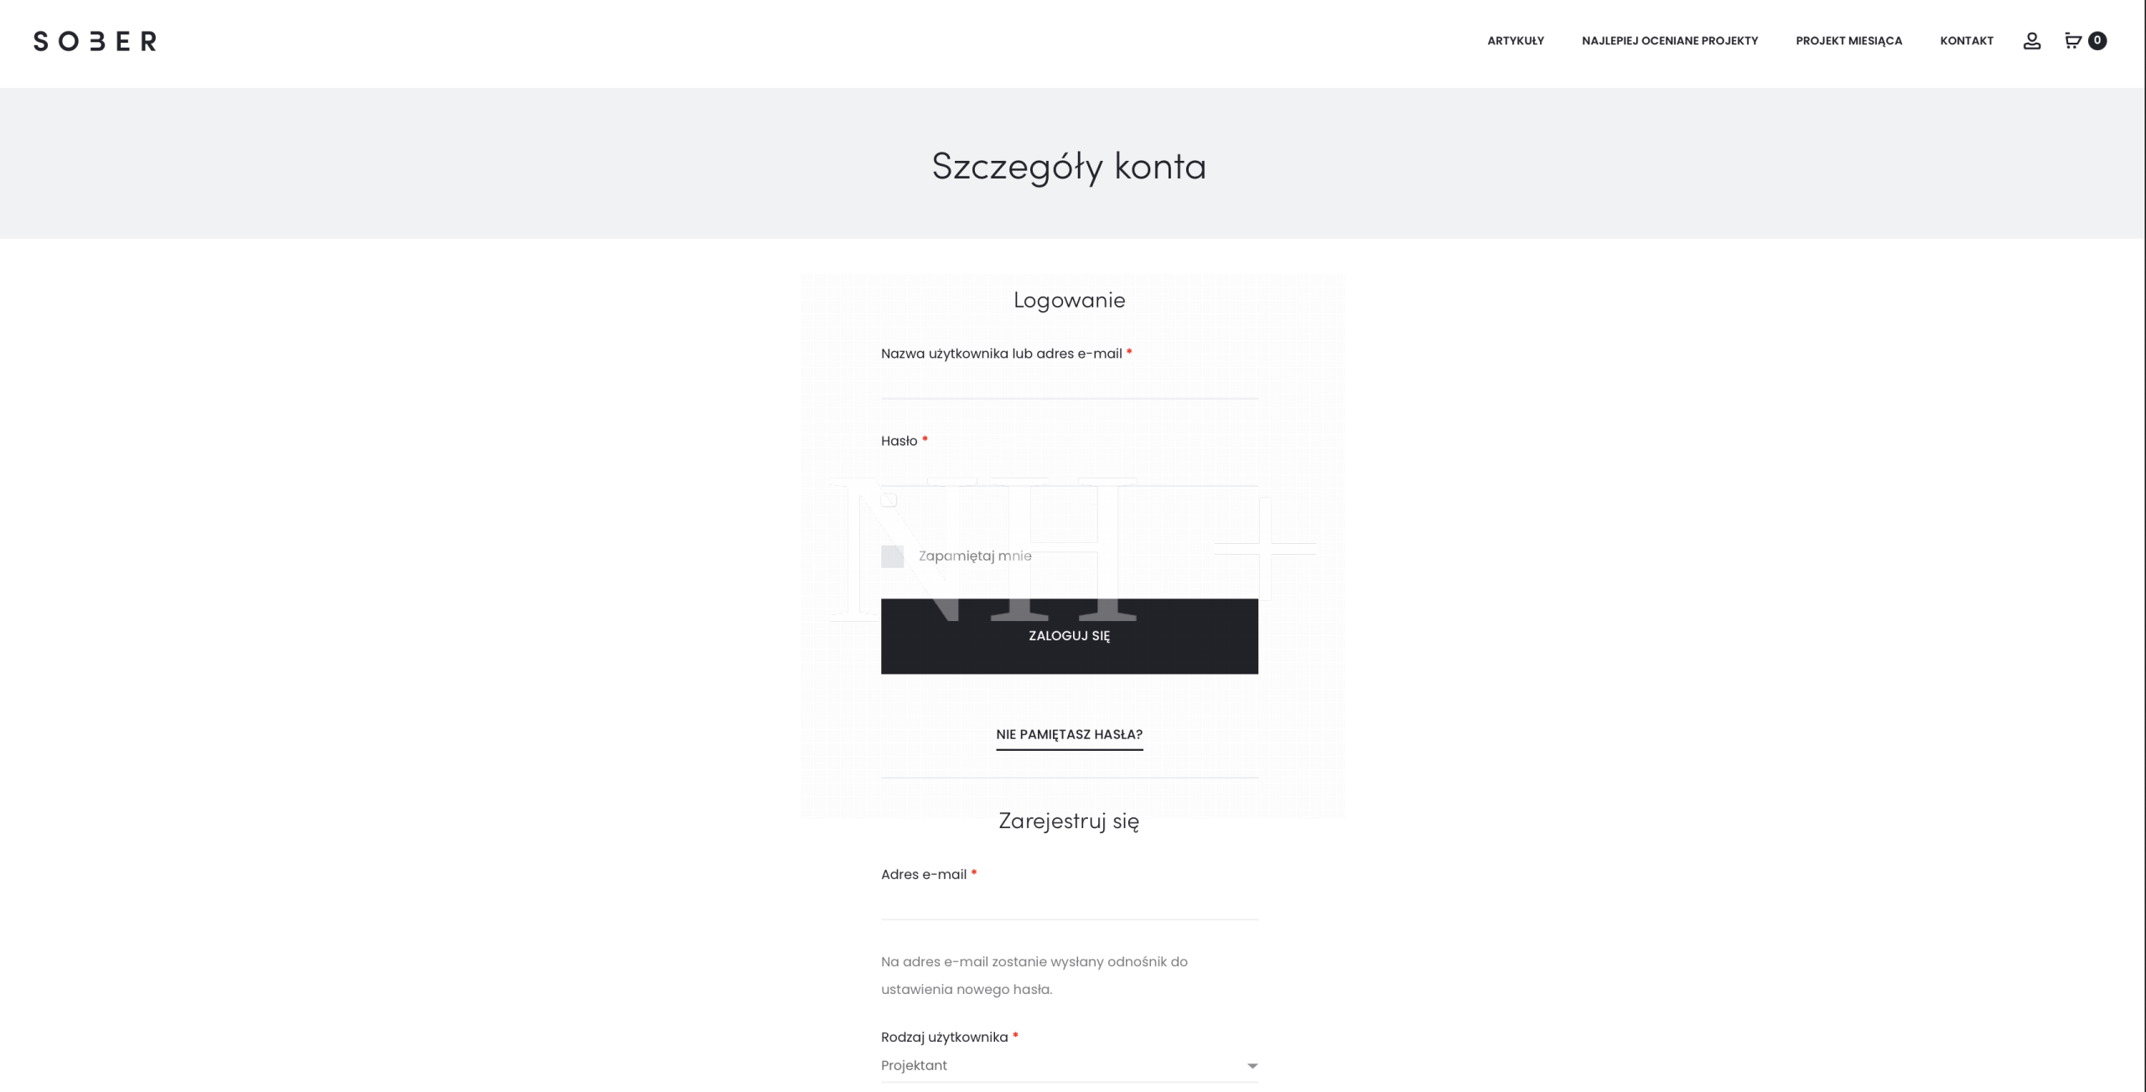This screenshot has height=1092, width=2146.
Task: Open the Kontakt menu item
Action: (x=1966, y=41)
